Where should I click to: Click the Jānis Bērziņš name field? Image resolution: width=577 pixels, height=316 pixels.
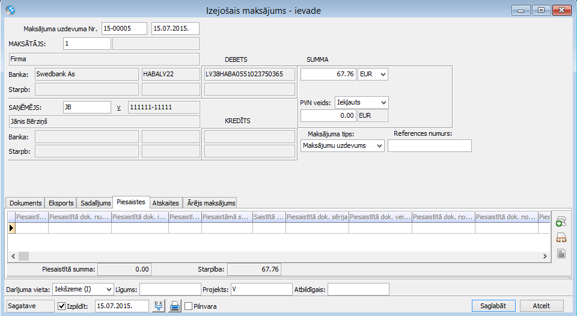click(x=104, y=121)
